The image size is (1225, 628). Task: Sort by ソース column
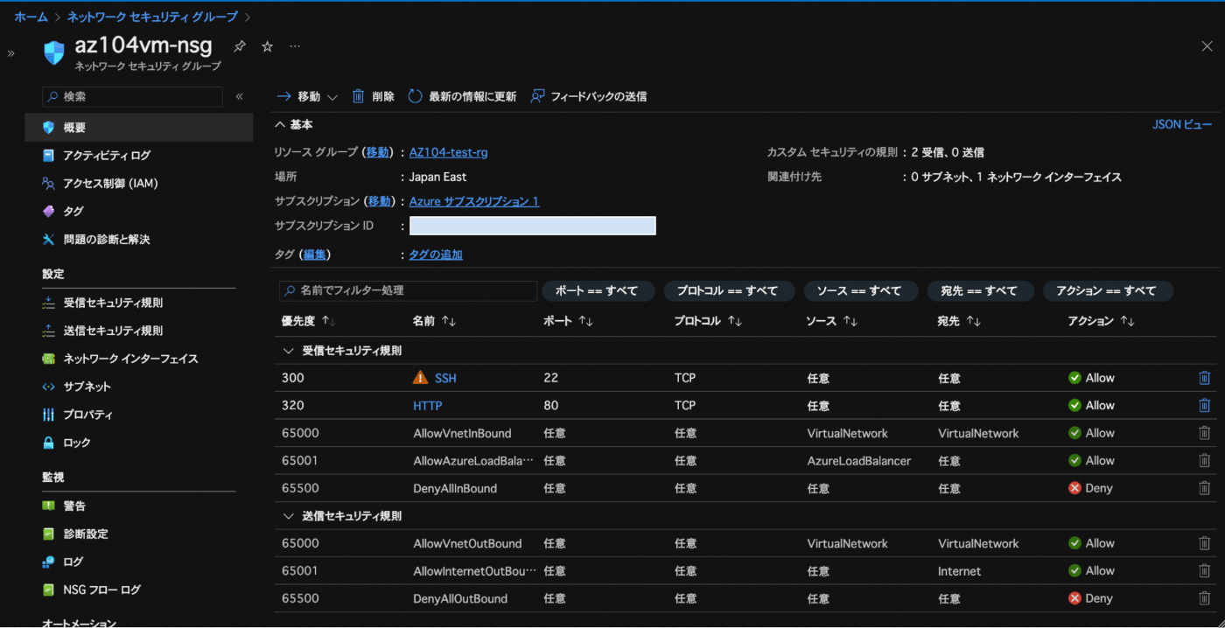point(831,321)
